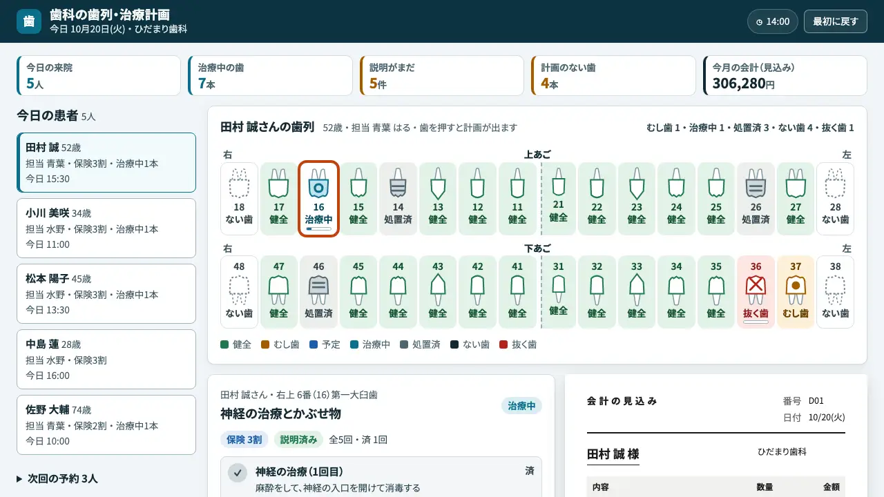Toggle the 神経の治療(1回目) check mark
The image size is (884, 497).
point(238,473)
